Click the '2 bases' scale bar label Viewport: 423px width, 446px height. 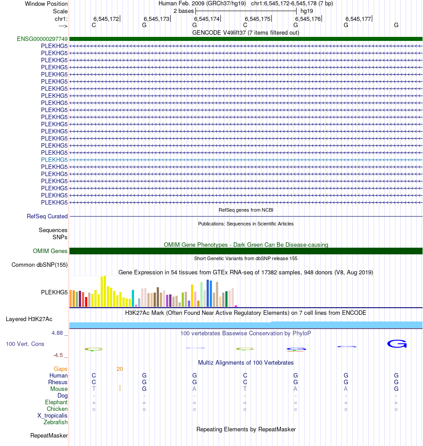click(x=183, y=11)
